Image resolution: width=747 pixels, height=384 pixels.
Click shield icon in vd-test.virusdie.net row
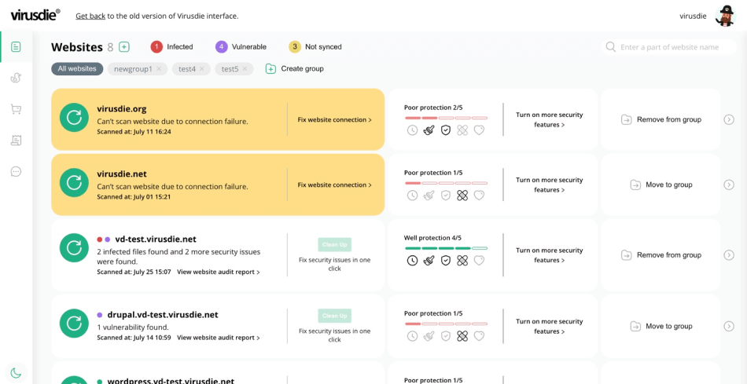pyautogui.click(x=445, y=260)
